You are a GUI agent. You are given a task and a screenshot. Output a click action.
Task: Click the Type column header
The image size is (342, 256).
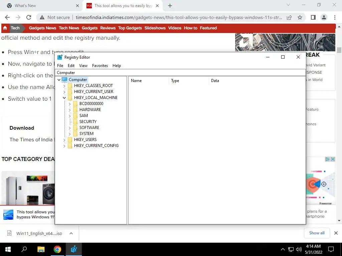[189, 81]
